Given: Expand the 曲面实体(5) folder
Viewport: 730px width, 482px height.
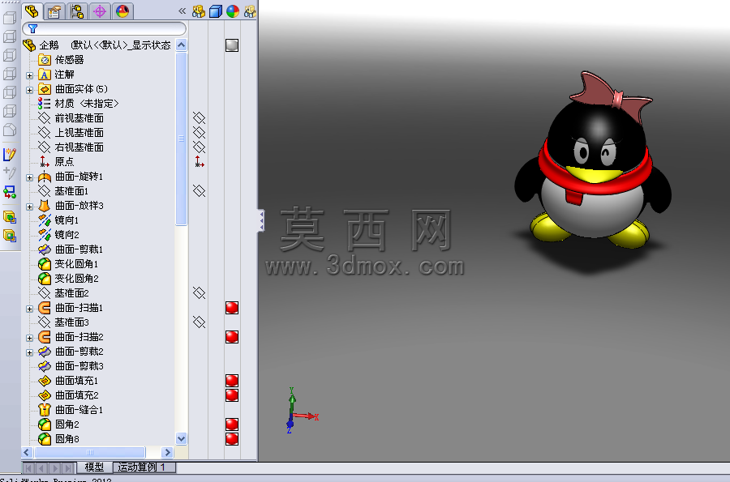Looking at the screenshot, I should pos(30,90).
